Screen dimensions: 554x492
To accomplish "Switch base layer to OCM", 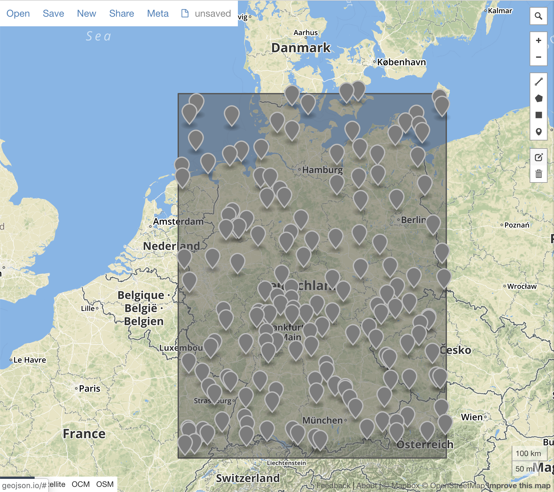I will pos(80,484).
